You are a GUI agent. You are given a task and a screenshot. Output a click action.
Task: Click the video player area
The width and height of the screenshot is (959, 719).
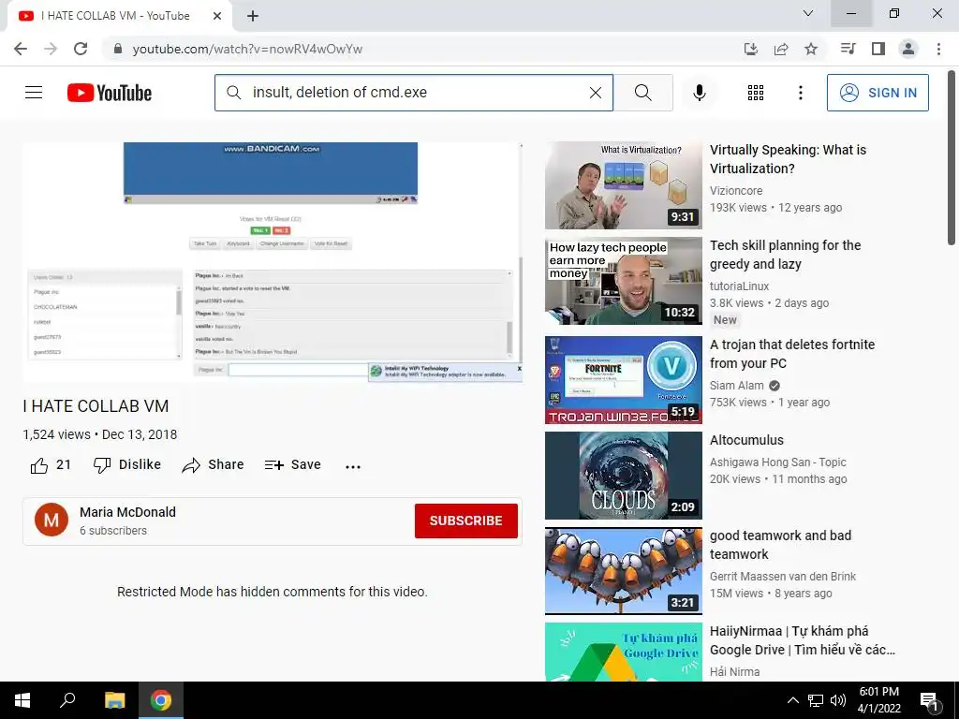(x=273, y=262)
